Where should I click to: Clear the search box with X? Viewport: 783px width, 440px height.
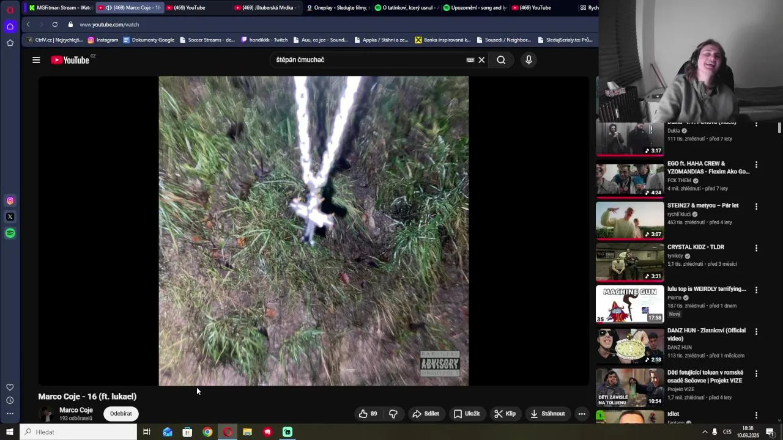(481, 60)
